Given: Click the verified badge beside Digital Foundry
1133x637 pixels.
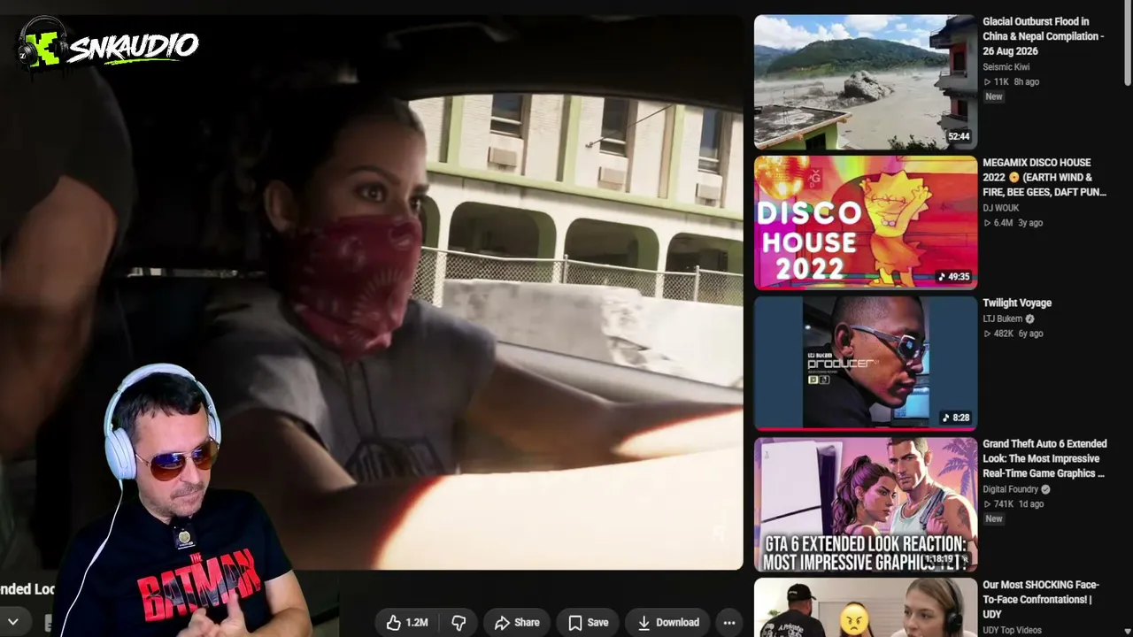Looking at the screenshot, I should coord(1046,490).
